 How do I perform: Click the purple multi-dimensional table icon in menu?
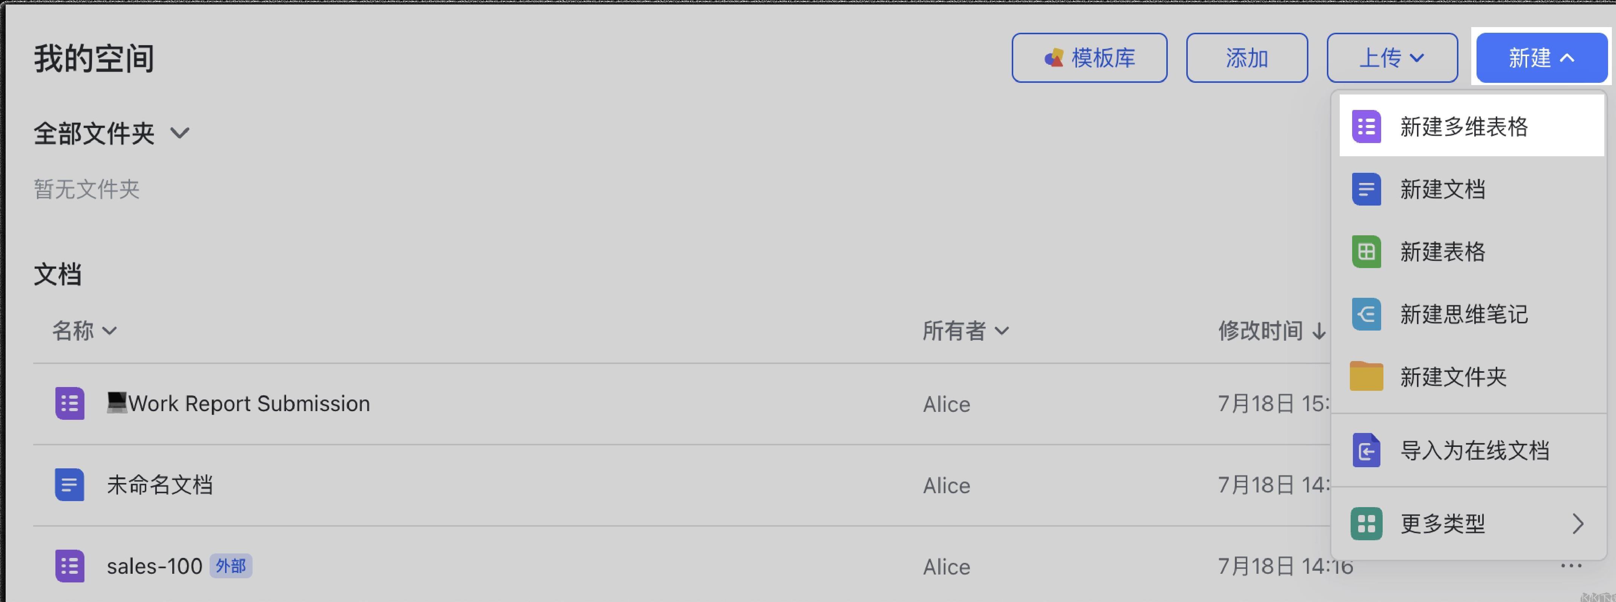pyautogui.click(x=1366, y=126)
